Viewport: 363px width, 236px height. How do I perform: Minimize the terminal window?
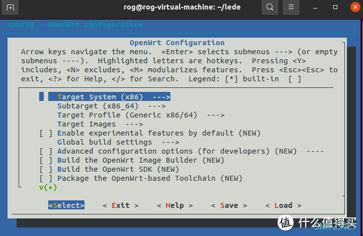[x=315, y=8]
